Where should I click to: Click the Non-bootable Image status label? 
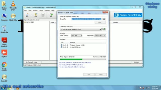pyautogui.click(x=31, y=62)
